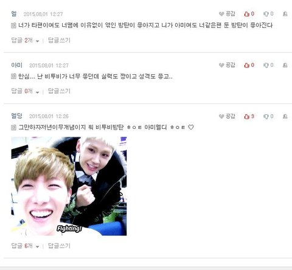Like the 아미 comment with thumbs-up

pyautogui.click(x=246, y=65)
